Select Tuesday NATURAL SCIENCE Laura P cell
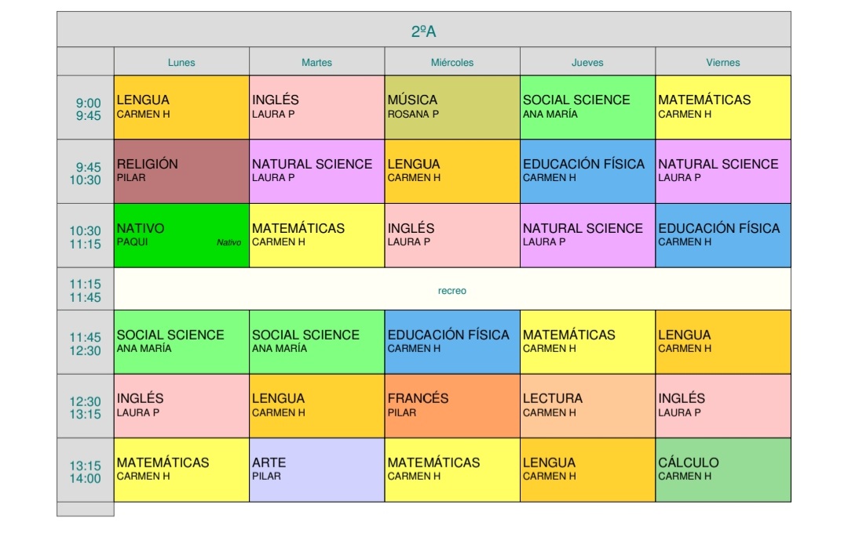 point(317,171)
